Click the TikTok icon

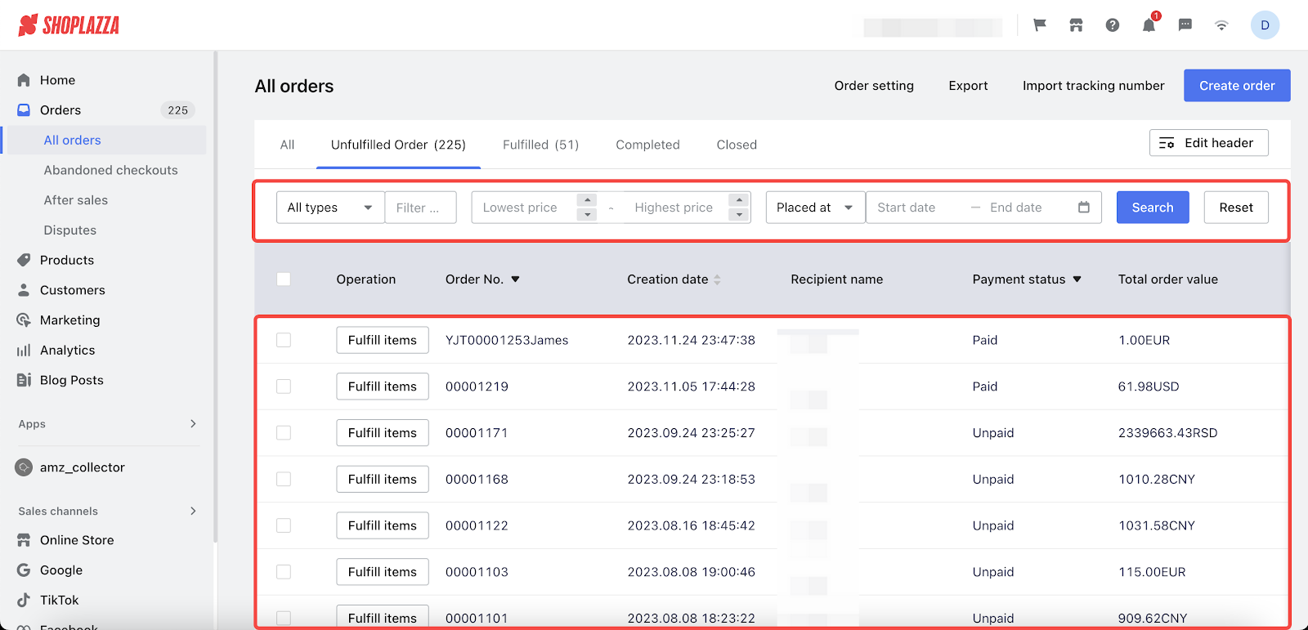[24, 600]
